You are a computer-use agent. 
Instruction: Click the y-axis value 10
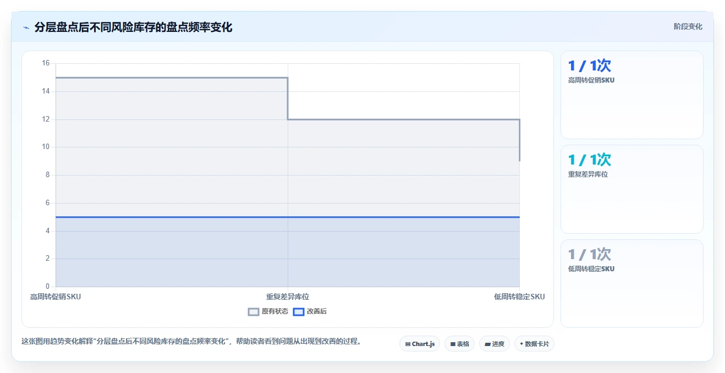(x=46, y=147)
